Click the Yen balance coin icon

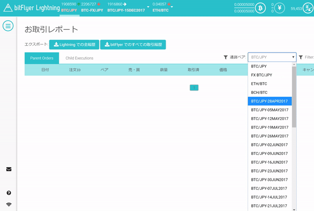tap(279, 8)
